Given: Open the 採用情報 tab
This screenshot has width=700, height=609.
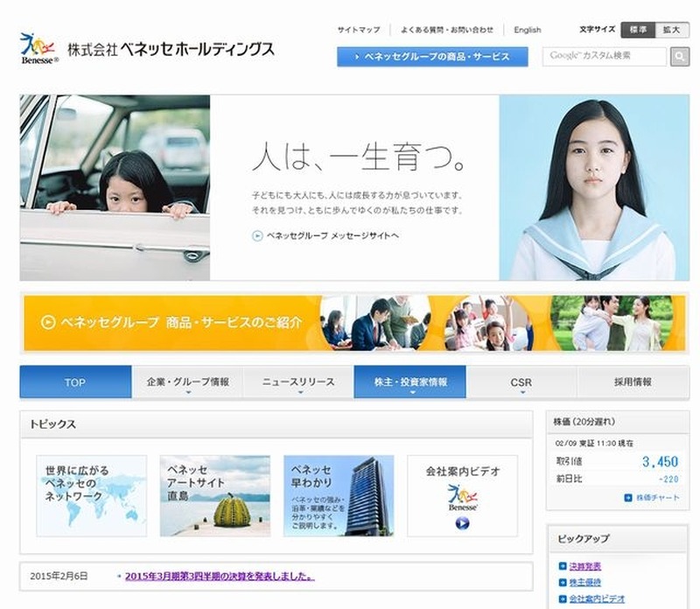Looking at the screenshot, I should (633, 382).
